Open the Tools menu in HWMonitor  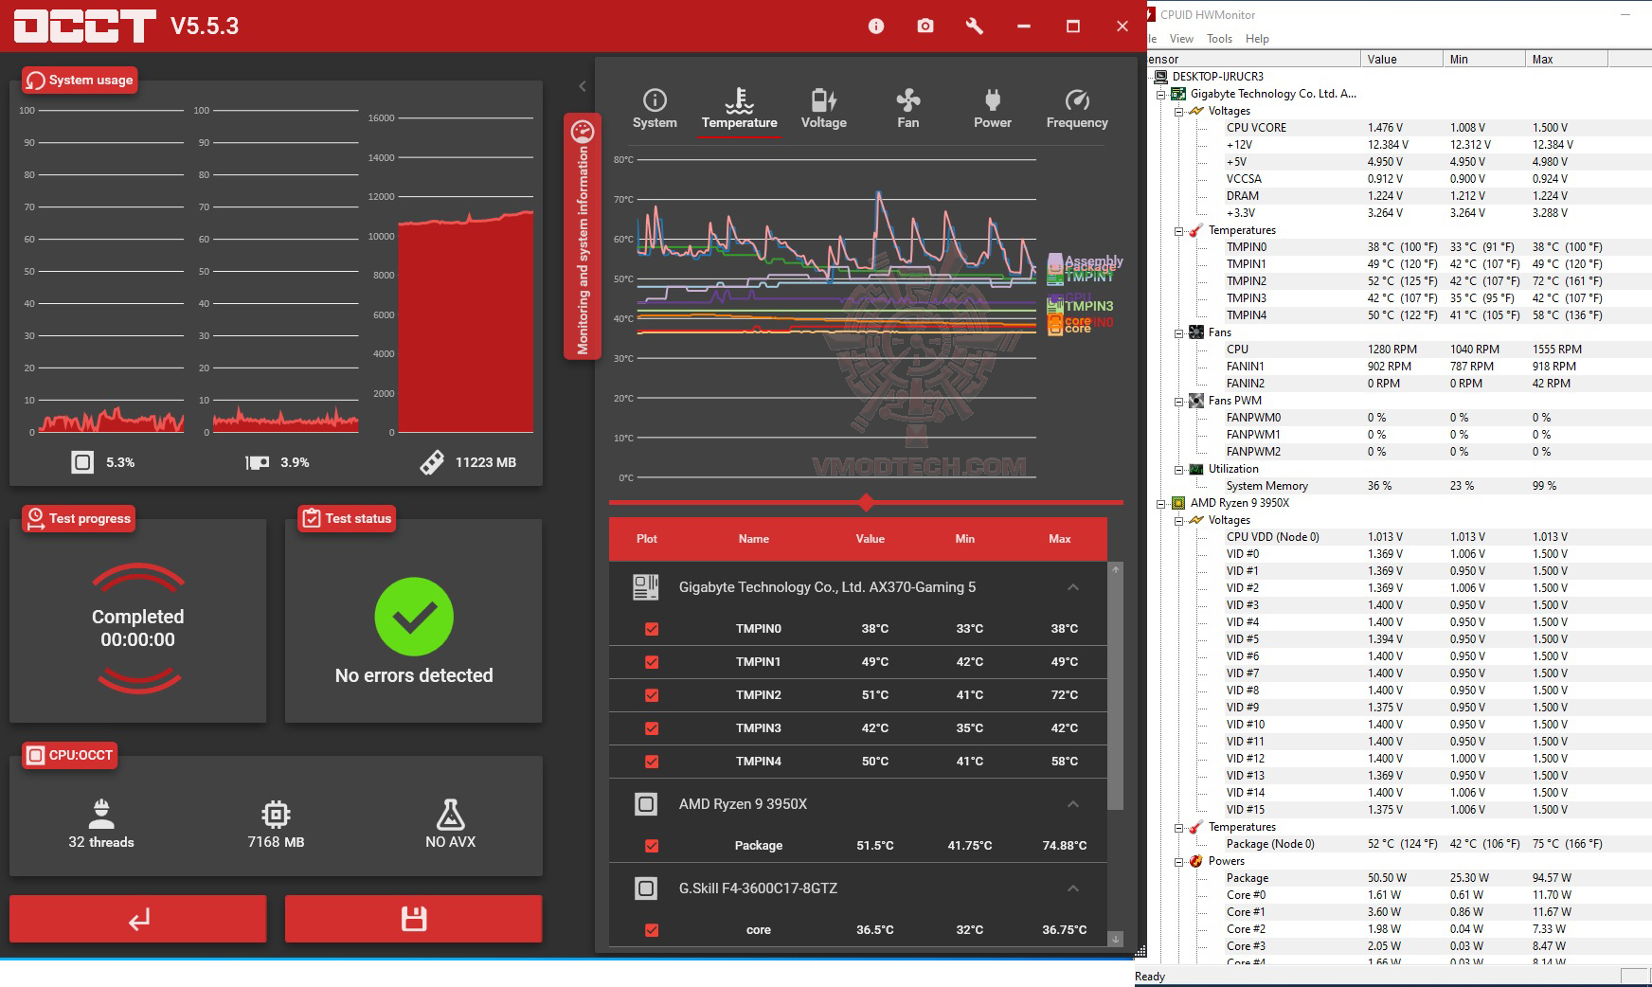coord(1219,39)
